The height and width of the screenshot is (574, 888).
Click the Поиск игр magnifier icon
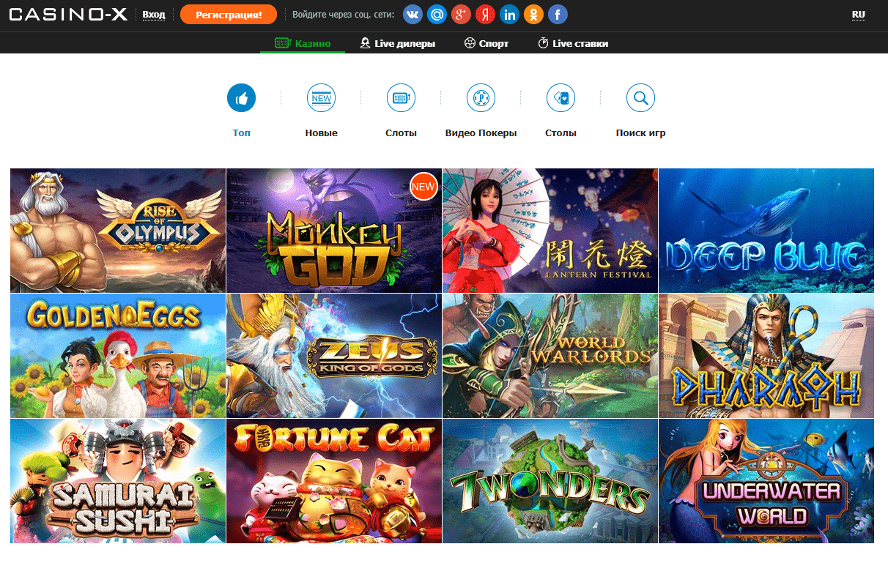point(640,97)
